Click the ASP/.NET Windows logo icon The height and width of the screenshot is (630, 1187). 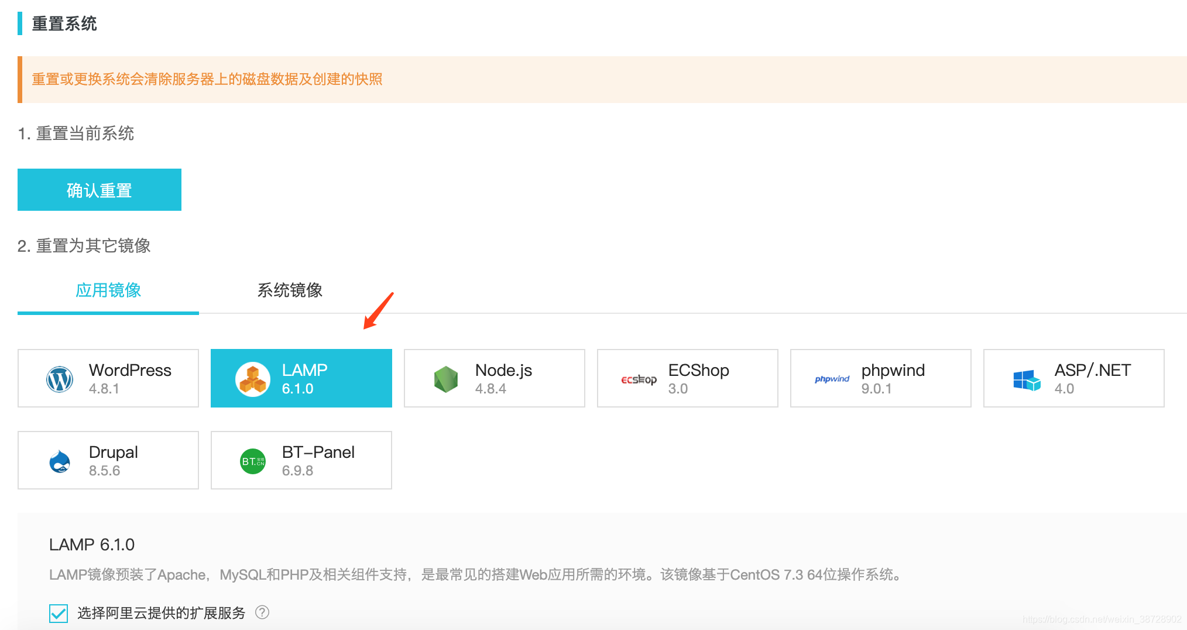(x=1027, y=380)
